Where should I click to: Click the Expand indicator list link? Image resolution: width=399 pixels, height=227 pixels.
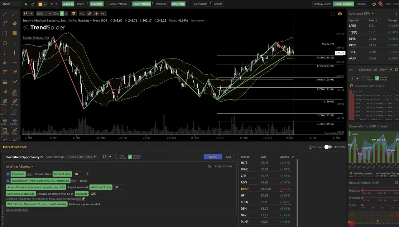(36, 38)
